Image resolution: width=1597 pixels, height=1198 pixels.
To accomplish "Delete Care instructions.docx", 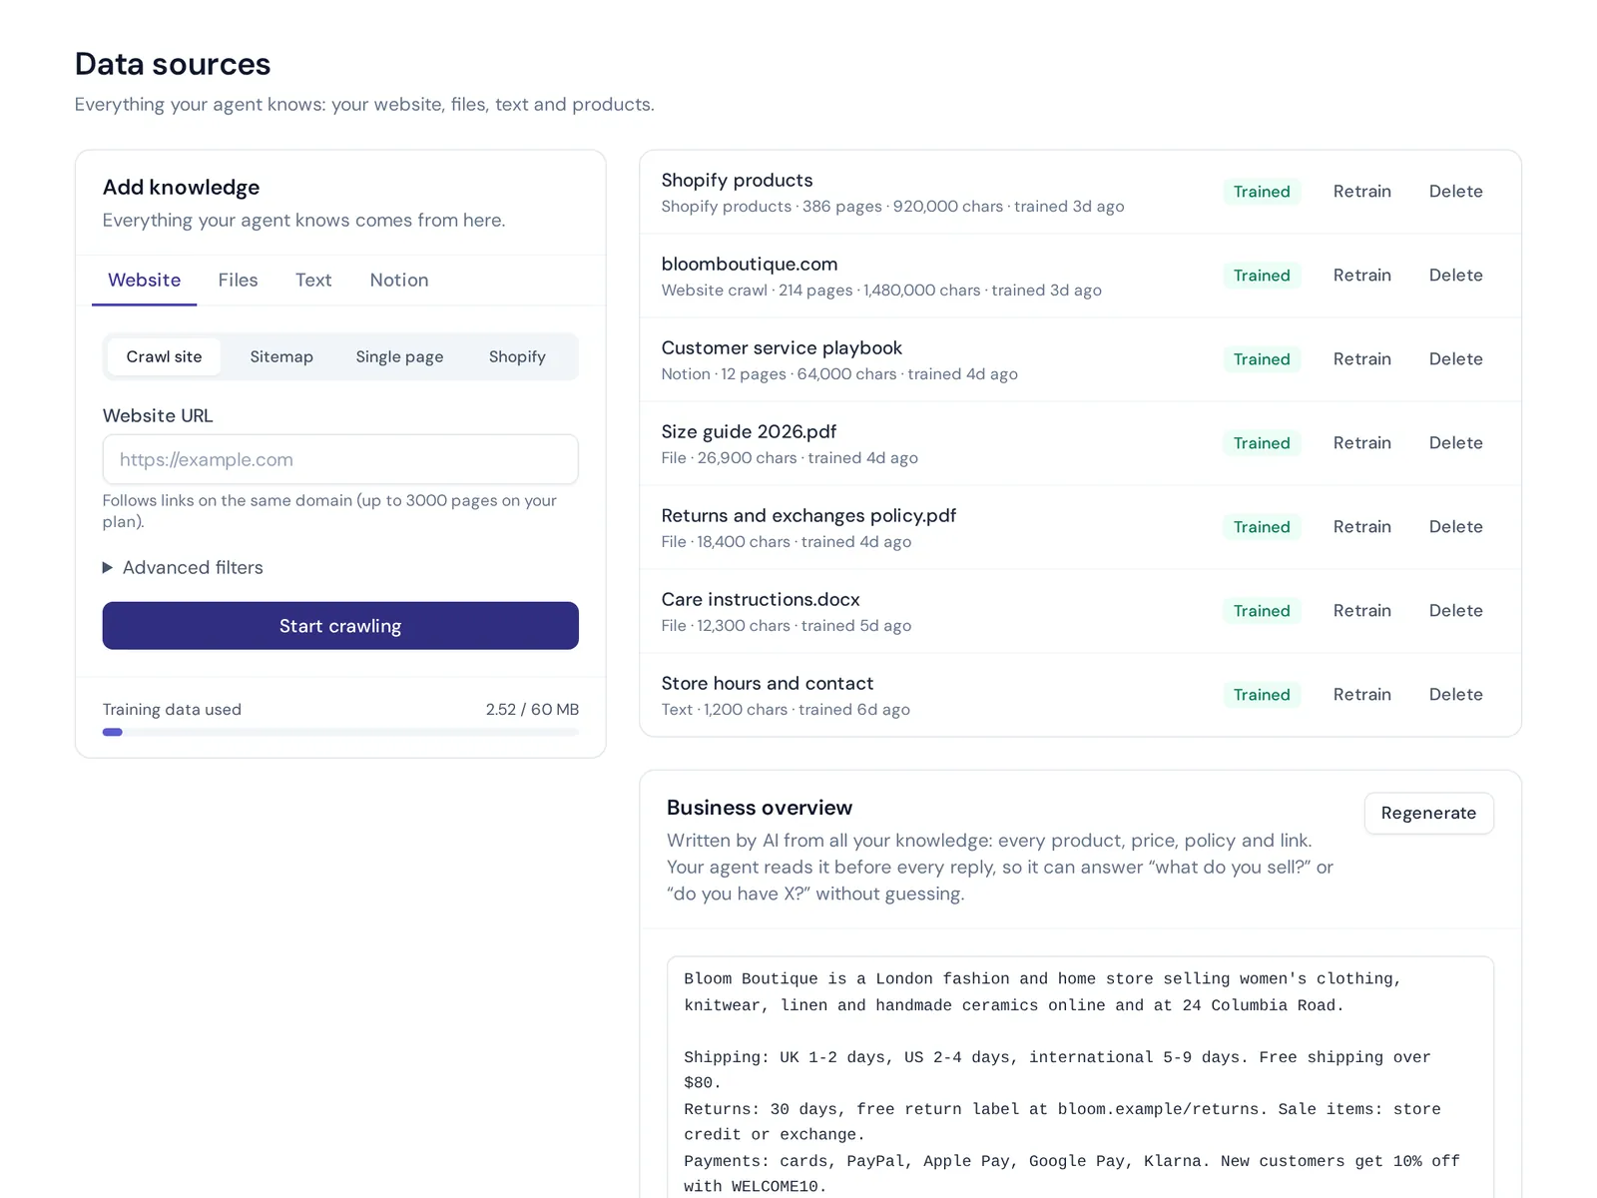I will 1455,611.
